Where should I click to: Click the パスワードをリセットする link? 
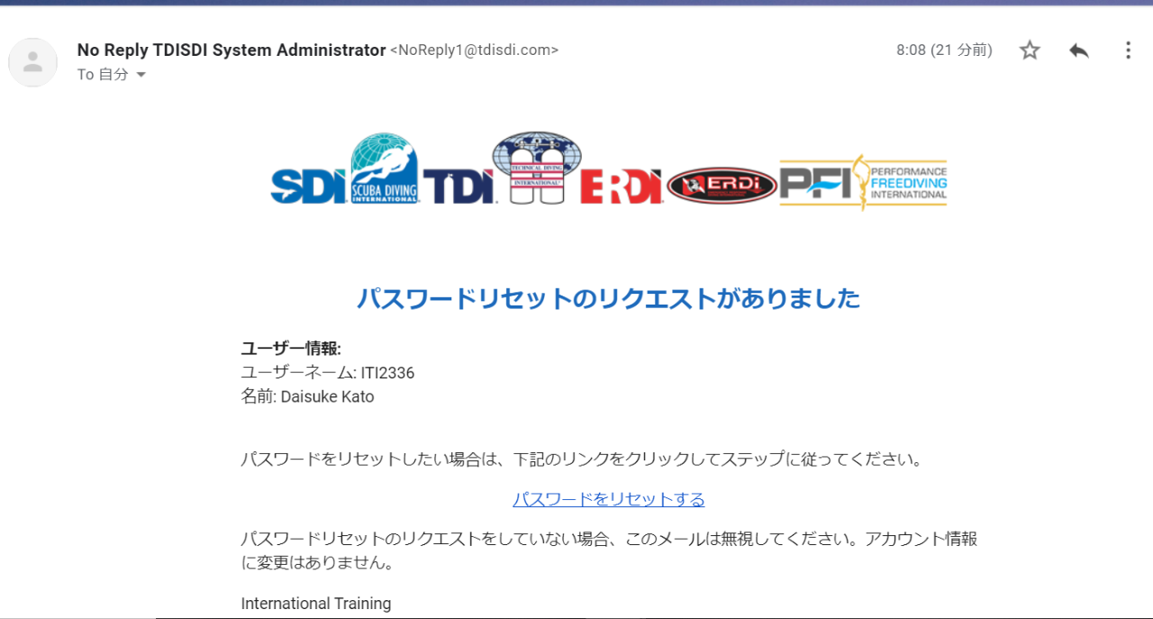[609, 499]
